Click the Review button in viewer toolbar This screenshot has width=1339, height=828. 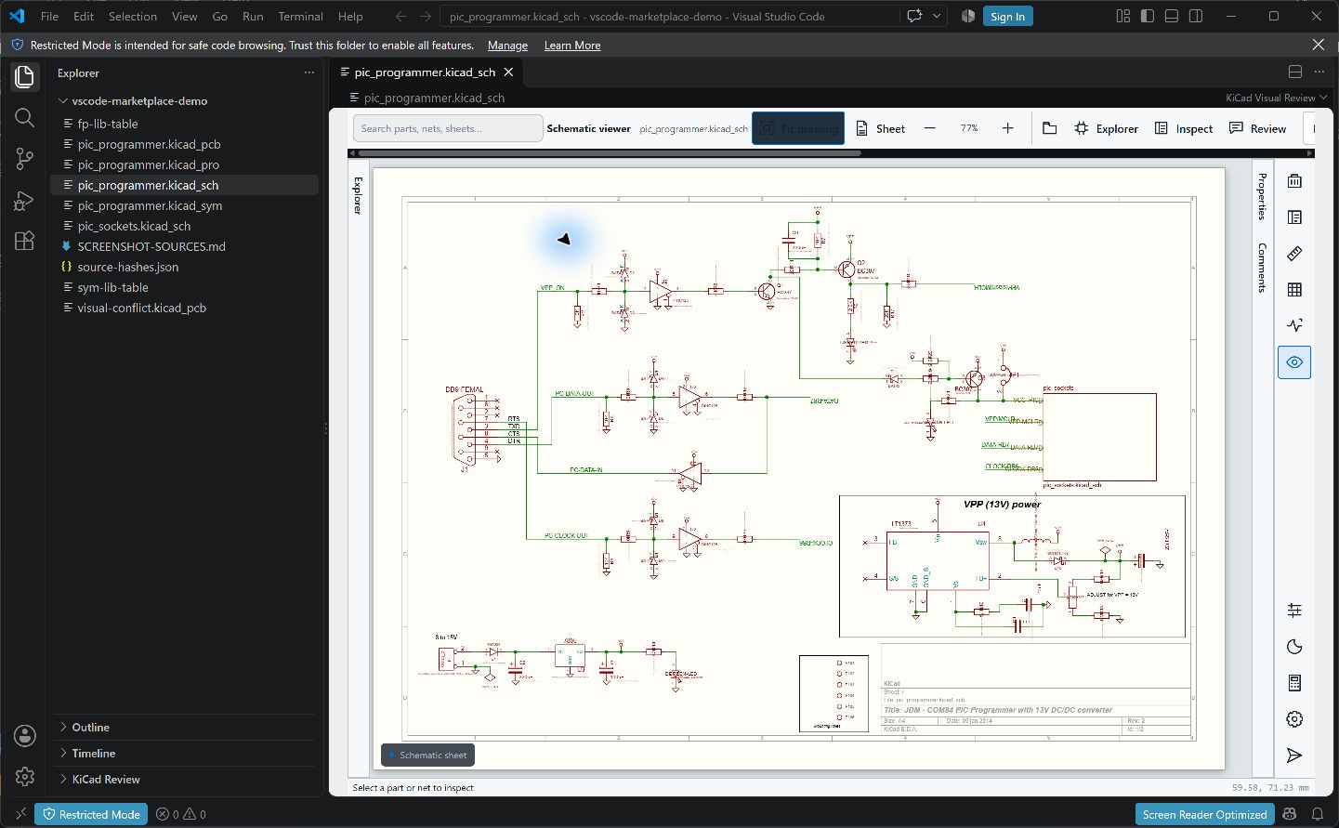coord(1258,128)
